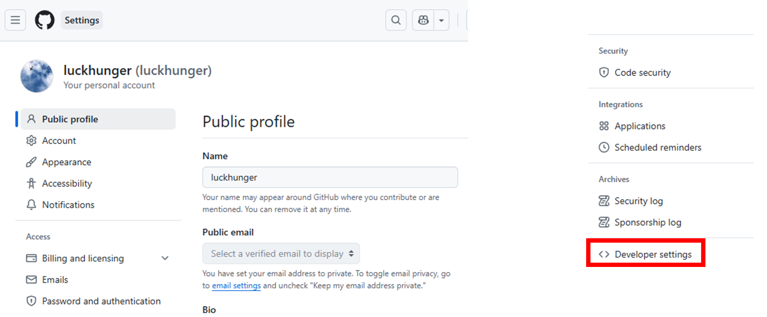Open the hamburger navigation menu
Image resolution: width=767 pixels, height=317 pixels.
[15, 20]
